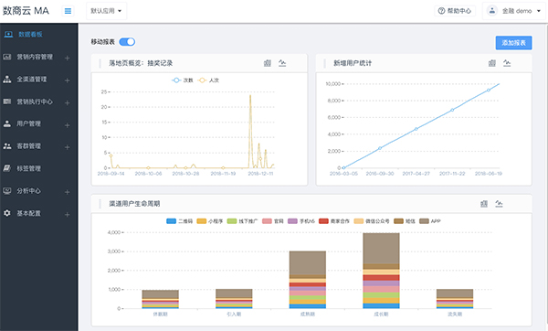Toggle the 商家合作 legend series
Viewport: 548px width, 331px height.
coord(334,221)
